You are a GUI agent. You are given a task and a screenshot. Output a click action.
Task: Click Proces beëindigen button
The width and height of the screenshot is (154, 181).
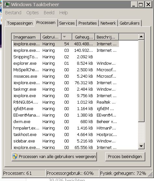coord(125,156)
